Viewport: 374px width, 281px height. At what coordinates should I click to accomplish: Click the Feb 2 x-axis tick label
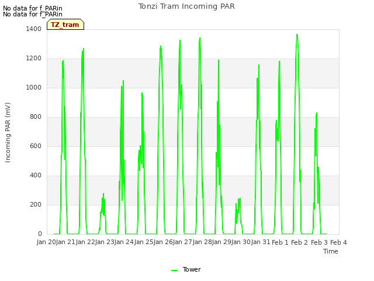click(300, 242)
